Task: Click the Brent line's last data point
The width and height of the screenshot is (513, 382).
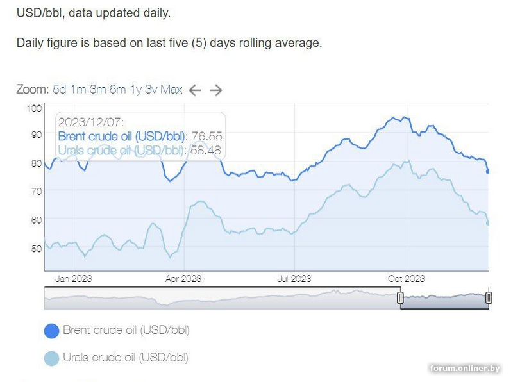Action: click(488, 171)
